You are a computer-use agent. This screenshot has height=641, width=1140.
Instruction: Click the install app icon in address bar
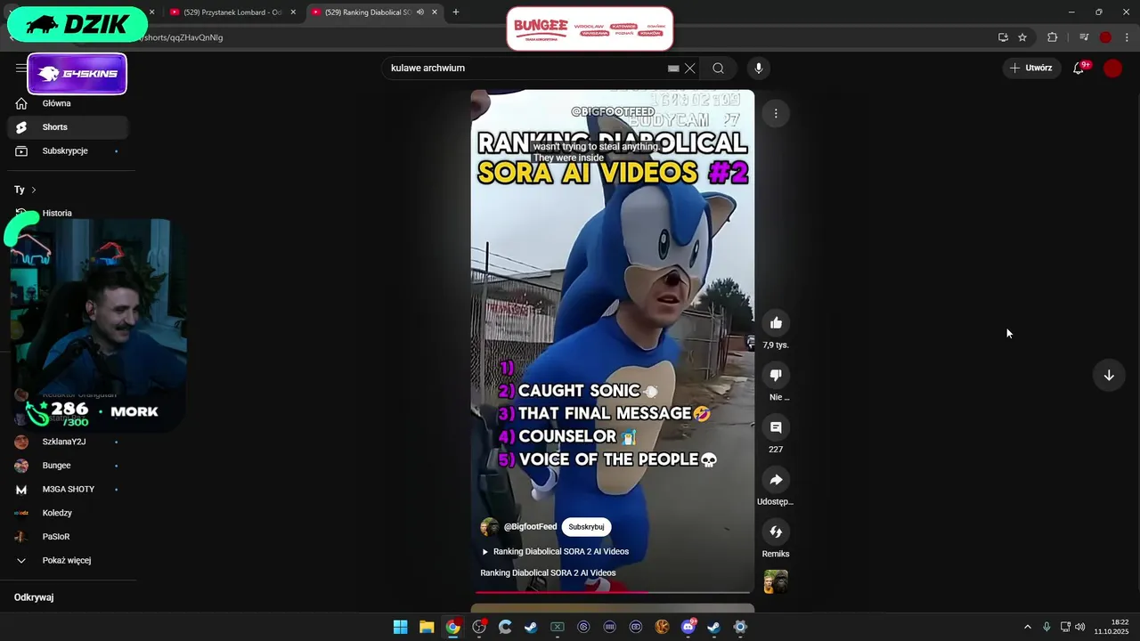point(1003,37)
